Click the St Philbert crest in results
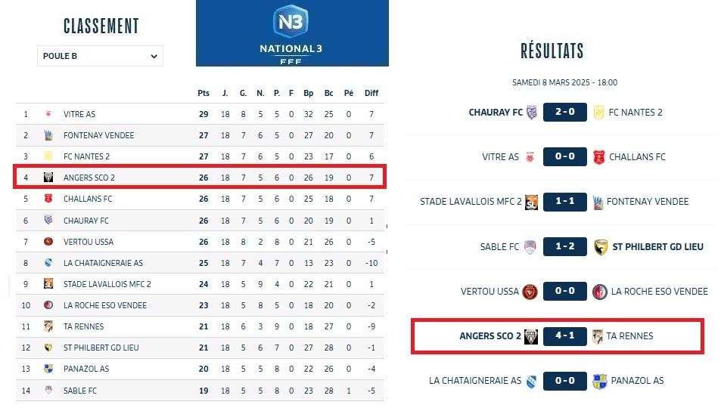The width and height of the screenshot is (721, 408). pos(601,246)
